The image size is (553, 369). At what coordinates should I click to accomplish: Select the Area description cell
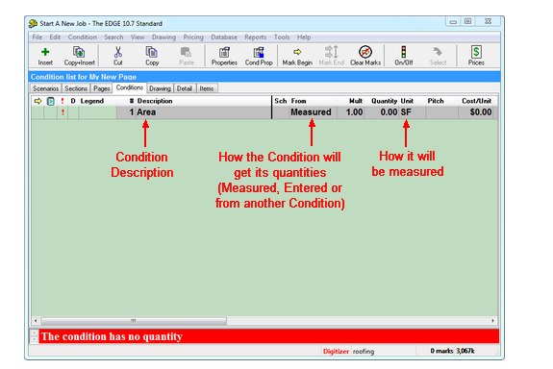[x=203, y=112]
